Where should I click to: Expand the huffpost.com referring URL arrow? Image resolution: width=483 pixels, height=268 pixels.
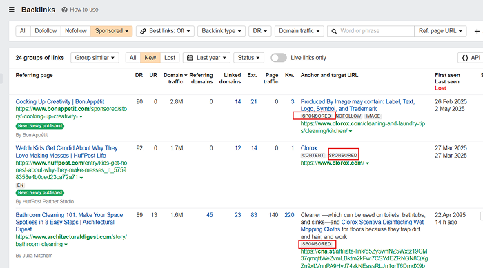pos(81,178)
